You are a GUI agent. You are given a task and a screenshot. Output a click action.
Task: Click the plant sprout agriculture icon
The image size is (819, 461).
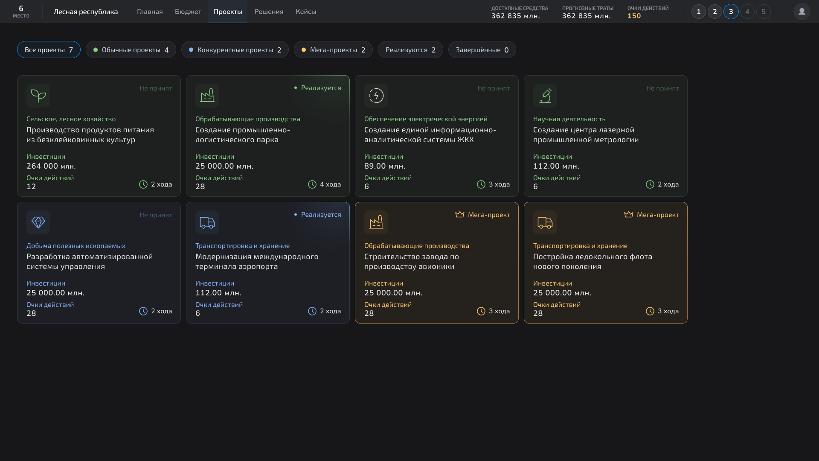pos(38,96)
